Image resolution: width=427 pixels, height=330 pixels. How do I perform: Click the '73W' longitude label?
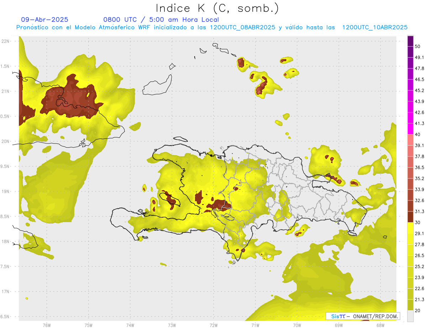pyautogui.click(x=172, y=325)
